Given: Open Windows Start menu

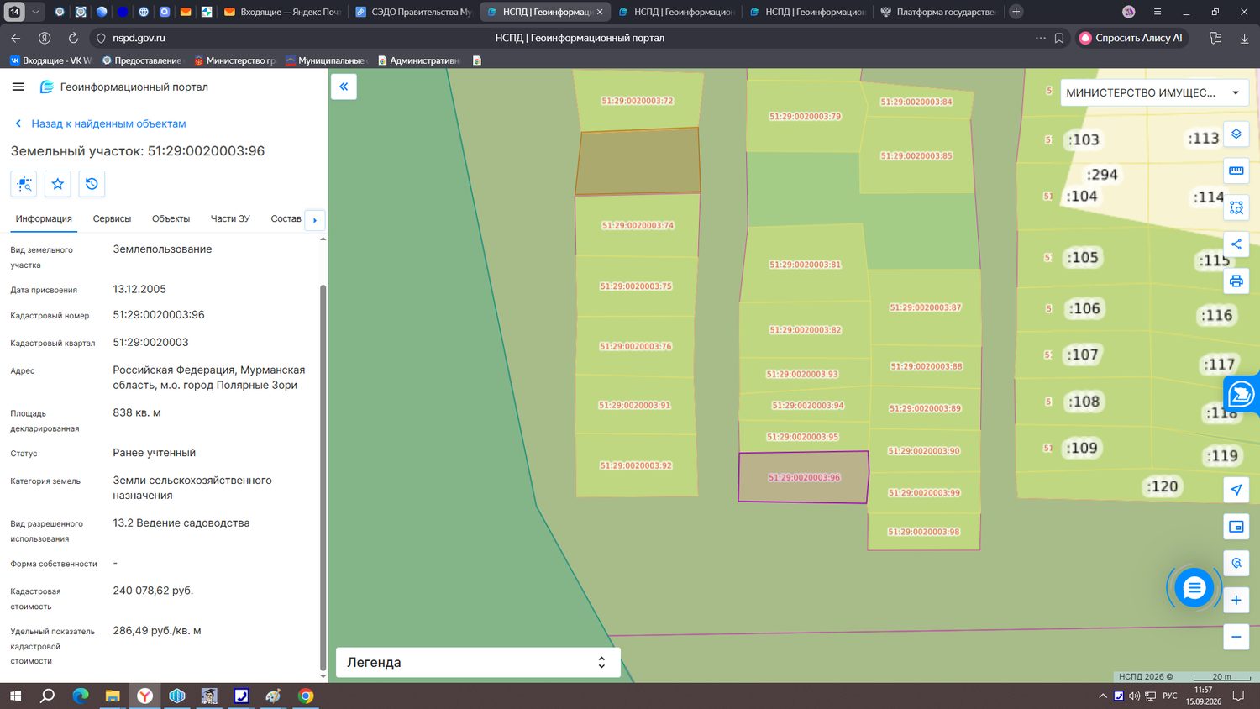Looking at the screenshot, I should point(15,696).
